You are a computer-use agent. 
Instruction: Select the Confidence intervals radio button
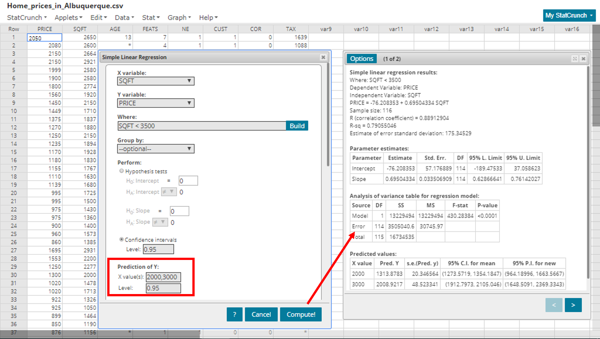pyautogui.click(x=121, y=239)
